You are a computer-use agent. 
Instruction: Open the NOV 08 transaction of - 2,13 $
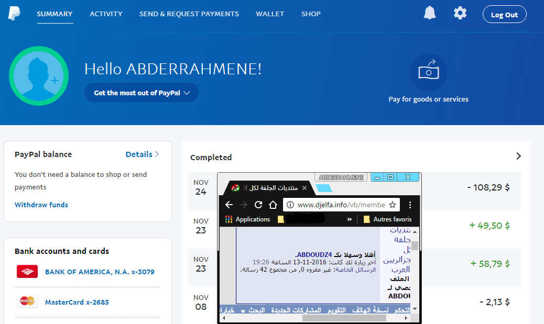(355, 305)
